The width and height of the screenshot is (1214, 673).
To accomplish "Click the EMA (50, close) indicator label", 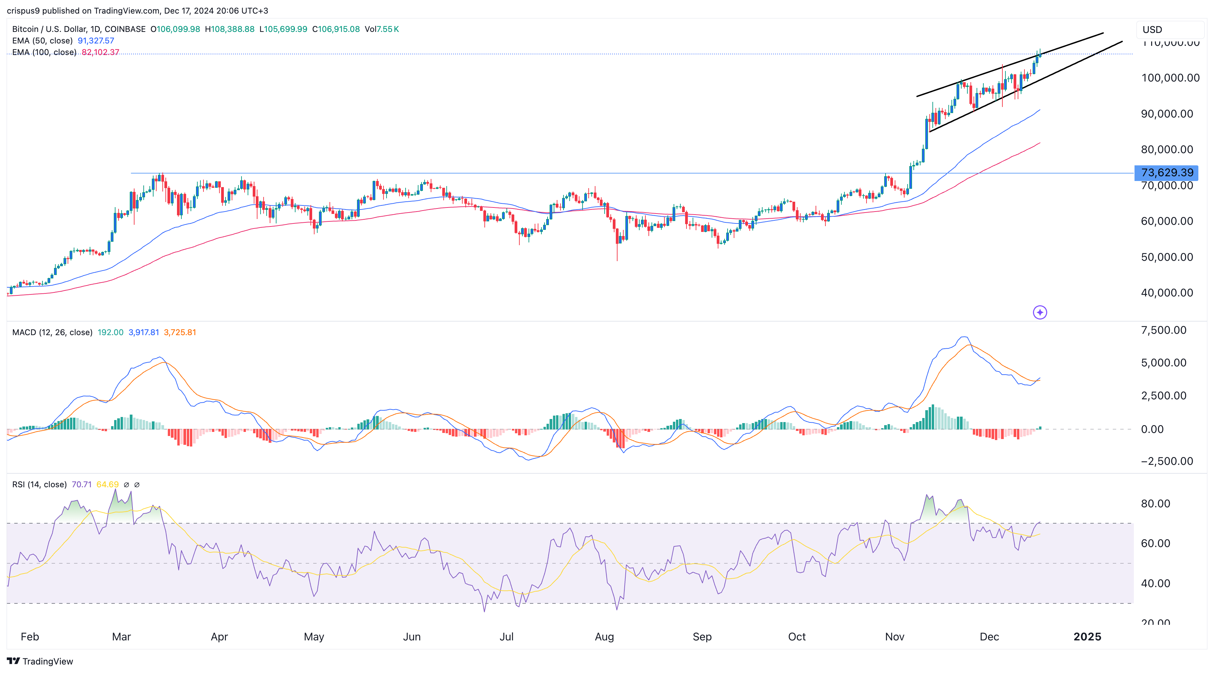I will 42,41.
